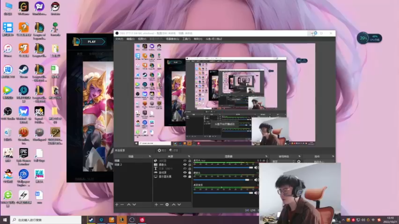
Task: Remove selected source with minus icon
Action: [162, 205]
